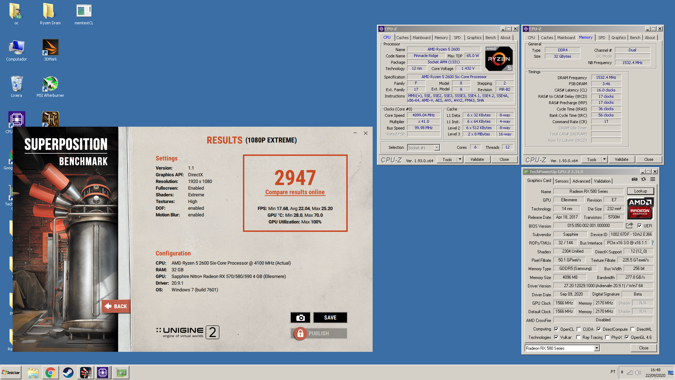Toggle the CUDA checkbox
This screenshot has height=380, width=675.
[x=579, y=329]
